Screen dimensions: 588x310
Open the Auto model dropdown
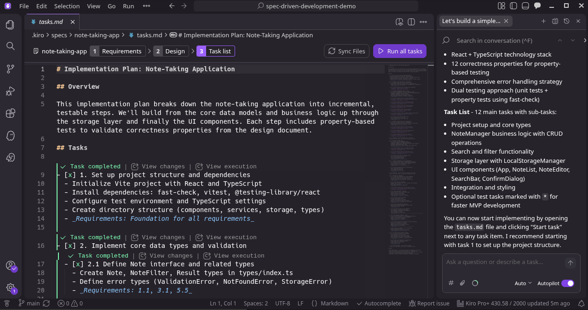pos(523,283)
